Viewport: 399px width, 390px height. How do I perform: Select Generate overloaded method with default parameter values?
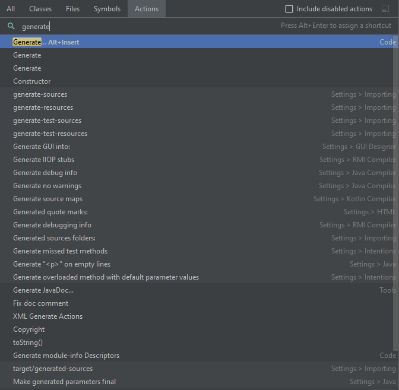[x=199, y=277]
